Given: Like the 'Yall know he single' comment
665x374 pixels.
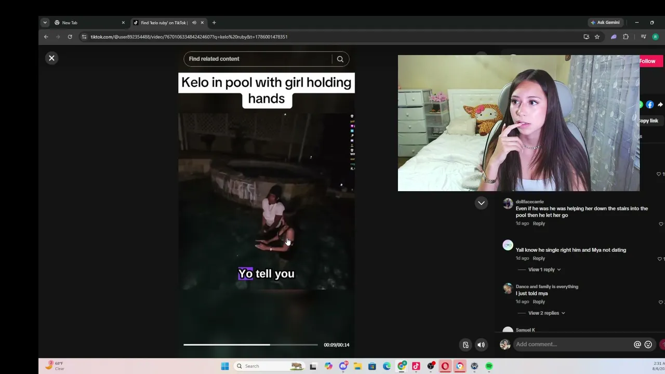Looking at the screenshot, I should 660,259.
